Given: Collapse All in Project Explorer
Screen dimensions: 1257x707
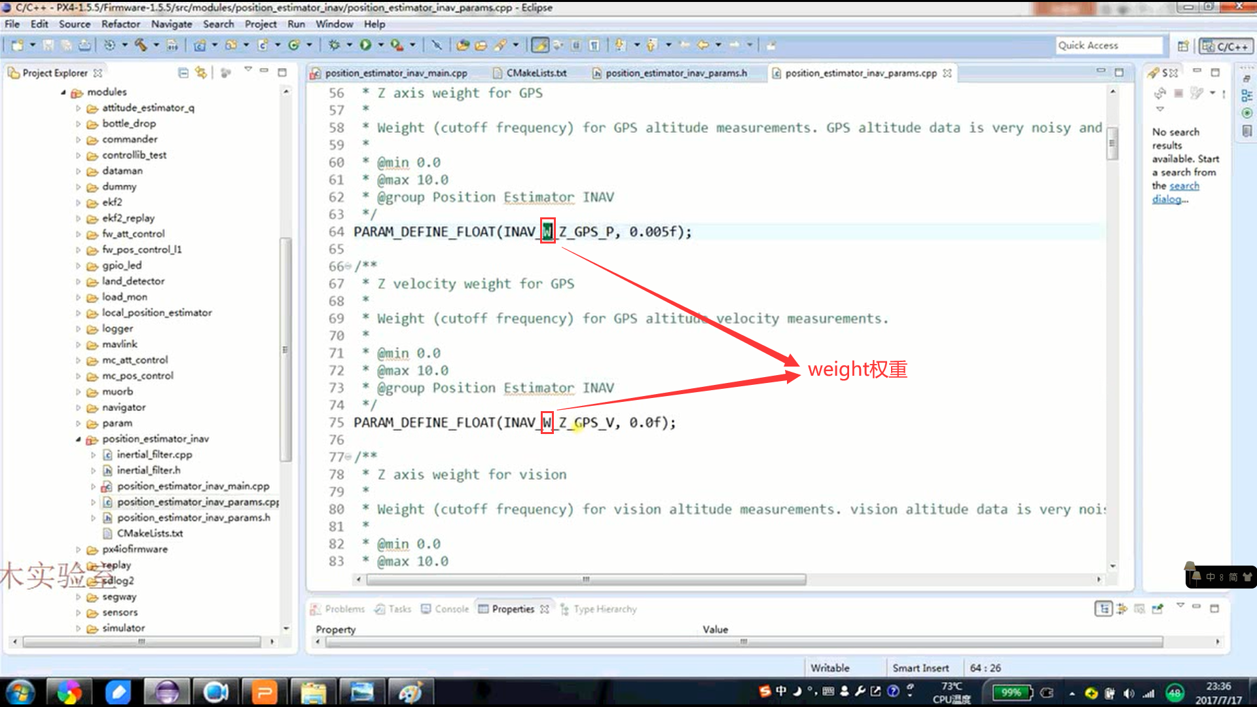Looking at the screenshot, I should [x=183, y=73].
